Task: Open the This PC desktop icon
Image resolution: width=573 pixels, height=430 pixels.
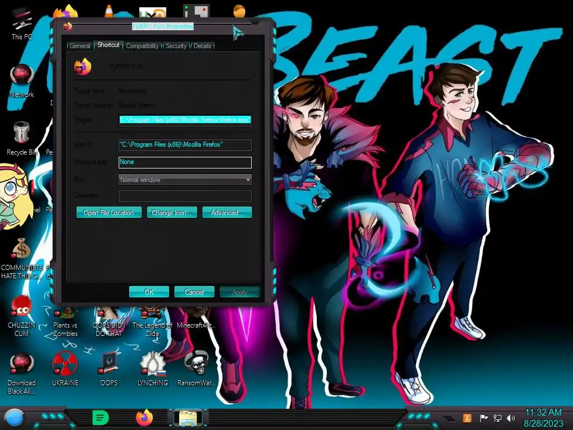Action: coord(22,22)
